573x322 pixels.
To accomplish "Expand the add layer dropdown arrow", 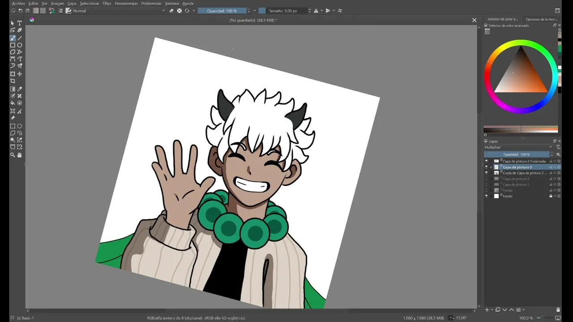I will pos(492,309).
